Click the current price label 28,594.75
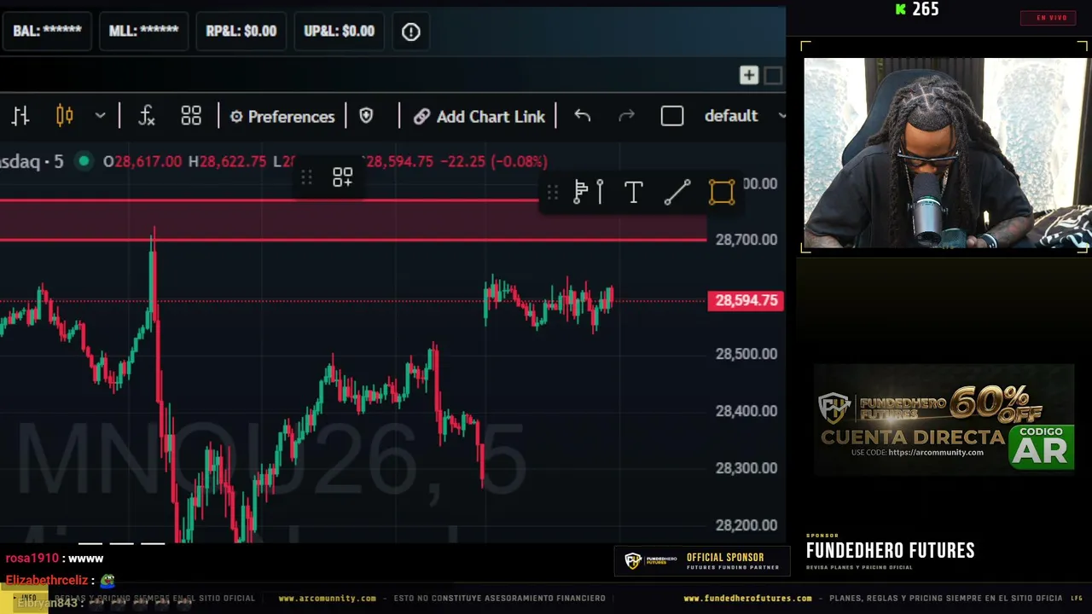Viewport: 1092px width, 614px height. click(x=746, y=300)
